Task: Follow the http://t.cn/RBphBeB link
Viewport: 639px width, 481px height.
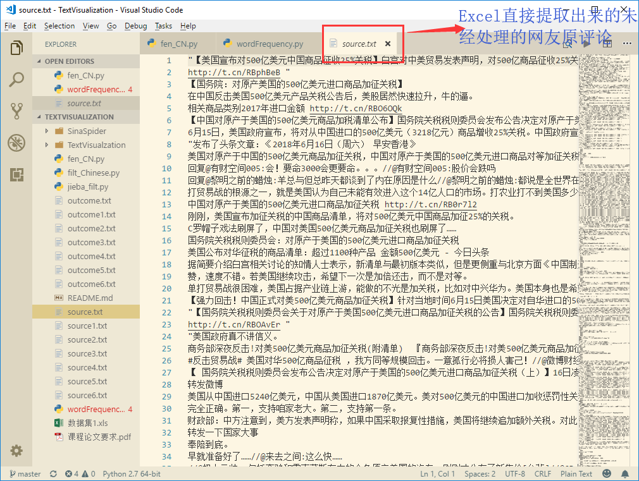Action: click(234, 73)
